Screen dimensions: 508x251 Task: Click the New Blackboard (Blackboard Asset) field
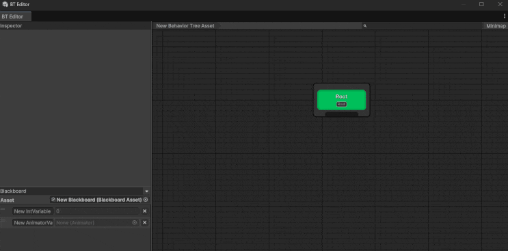[99, 200]
